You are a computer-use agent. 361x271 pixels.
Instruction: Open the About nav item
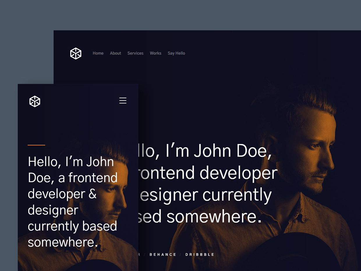click(115, 53)
